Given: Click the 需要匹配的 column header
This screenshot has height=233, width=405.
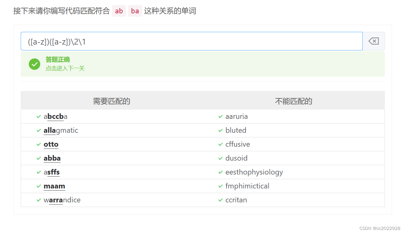Looking at the screenshot, I should pyautogui.click(x=112, y=101).
